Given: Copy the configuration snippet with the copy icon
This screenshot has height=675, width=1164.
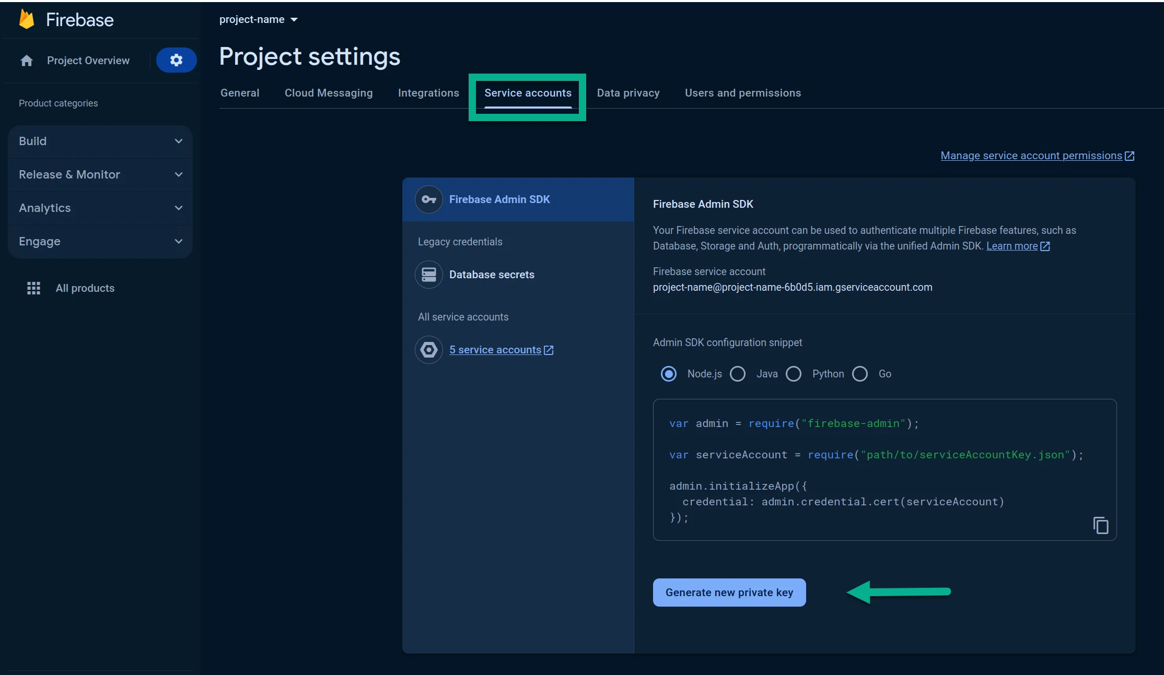Looking at the screenshot, I should (x=1100, y=525).
